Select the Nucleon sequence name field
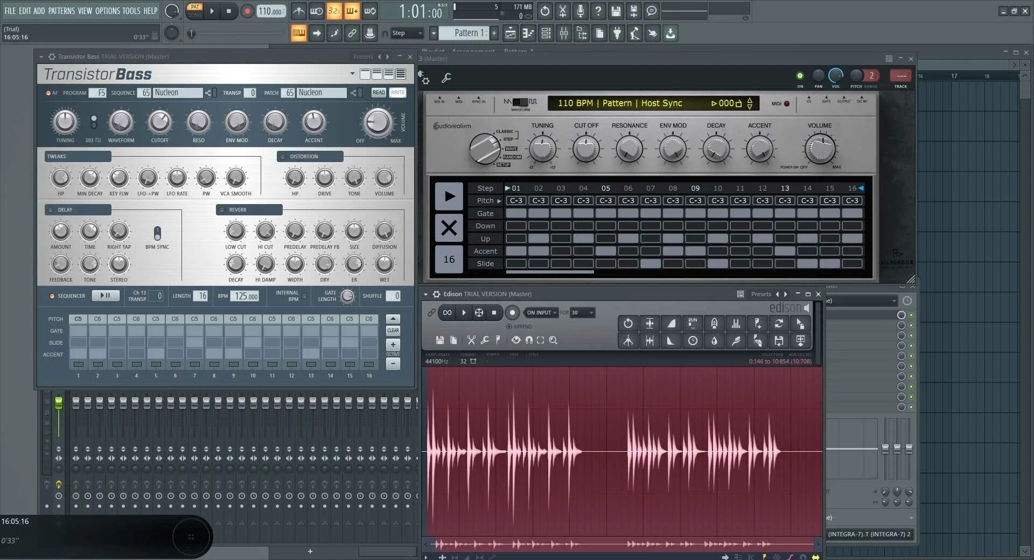Image resolution: width=1034 pixels, height=560 pixels. tap(178, 93)
